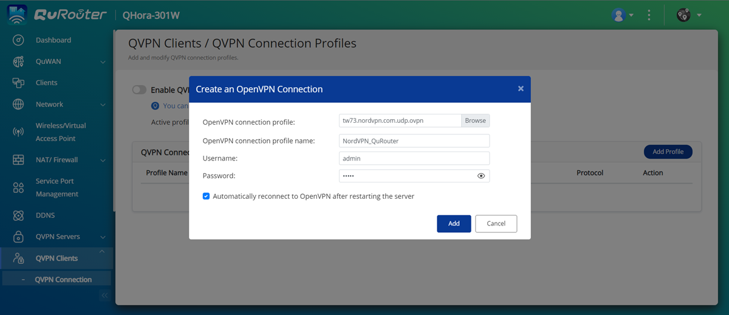
Task: Collapse the QVPN Clients submenu chevron
Action: click(102, 252)
